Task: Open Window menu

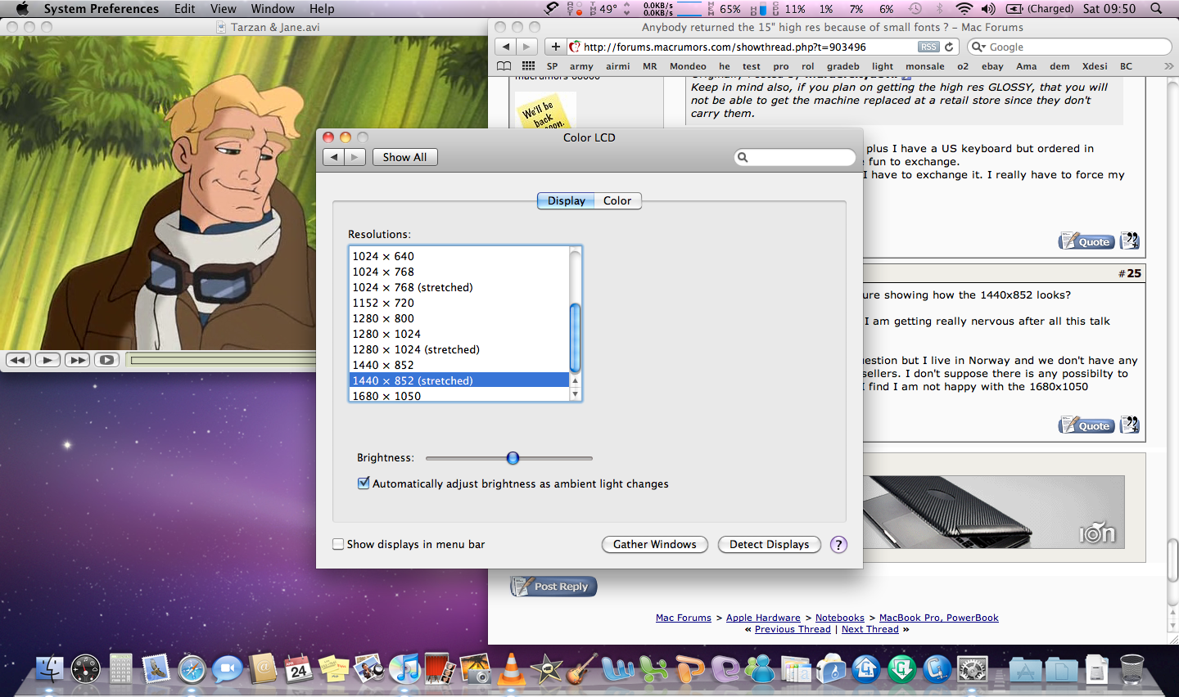Action: coord(273,8)
